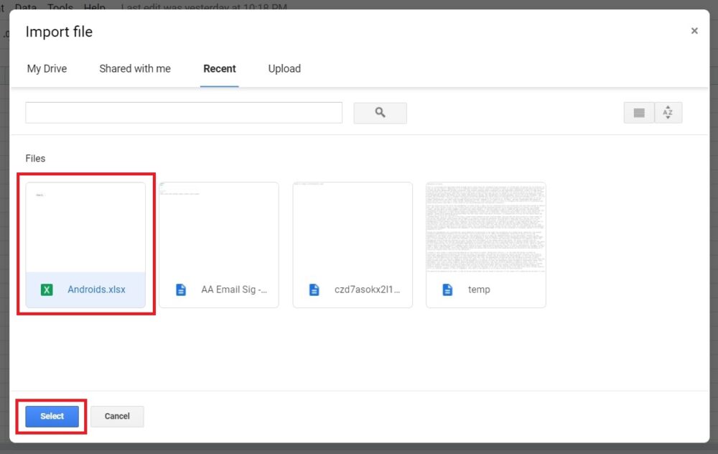Select the Androids.xlsx file thumbnail
This screenshot has height=454, width=718.
click(85, 230)
